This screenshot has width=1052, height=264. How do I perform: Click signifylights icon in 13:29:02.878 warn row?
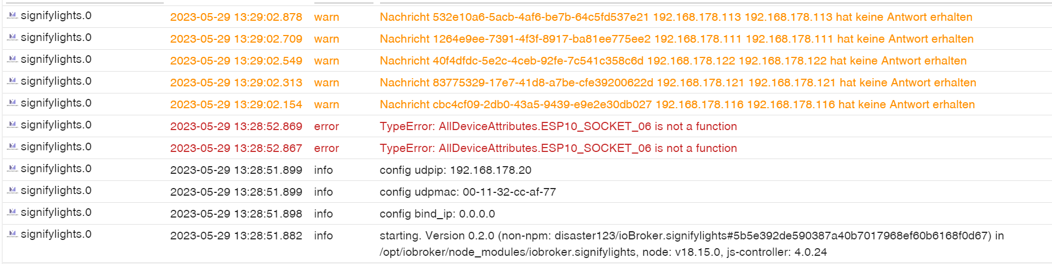tap(12, 16)
